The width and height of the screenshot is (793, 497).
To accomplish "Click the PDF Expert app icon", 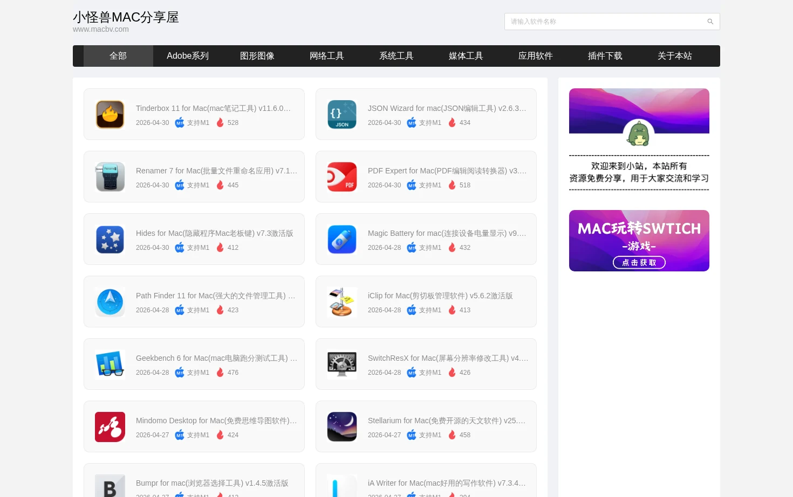I will point(342,177).
